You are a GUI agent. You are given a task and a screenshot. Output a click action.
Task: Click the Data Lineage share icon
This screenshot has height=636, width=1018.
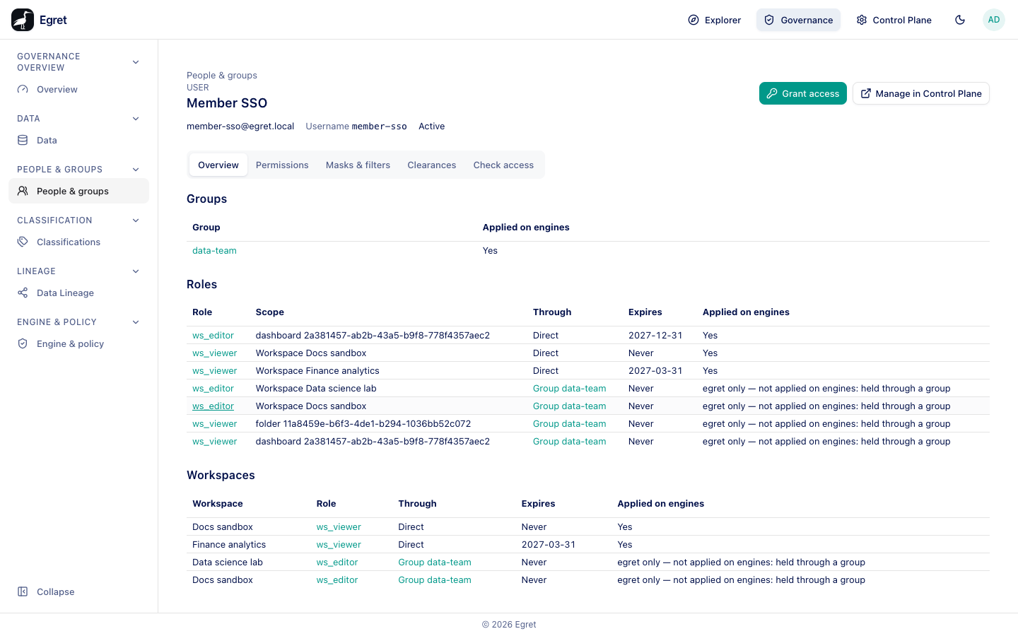click(23, 293)
